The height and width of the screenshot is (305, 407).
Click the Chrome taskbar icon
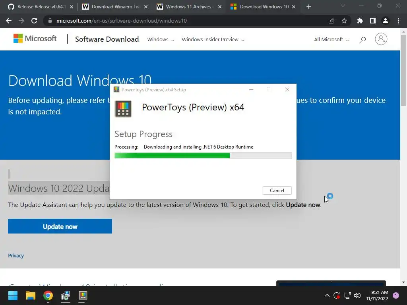[48, 295]
